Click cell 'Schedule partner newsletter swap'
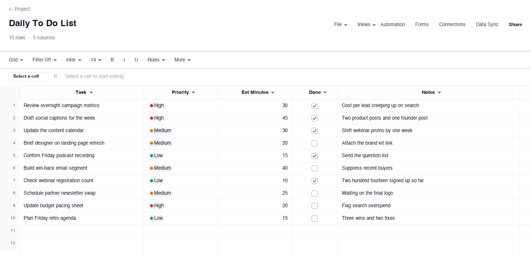 pyautogui.click(x=81, y=193)
